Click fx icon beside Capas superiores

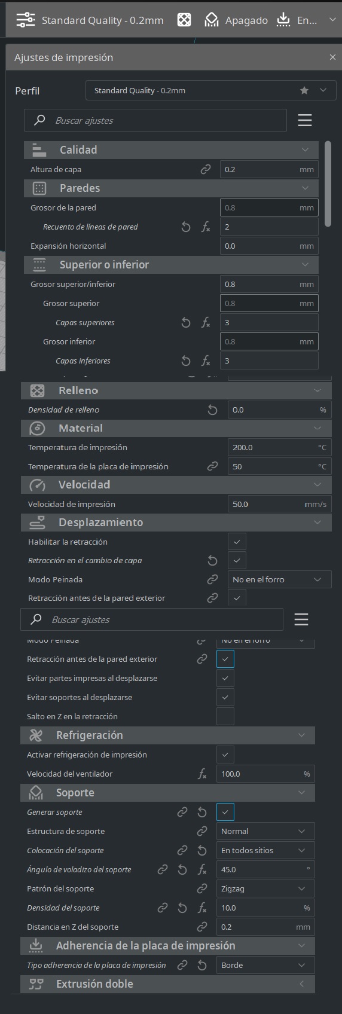(206, 322)
